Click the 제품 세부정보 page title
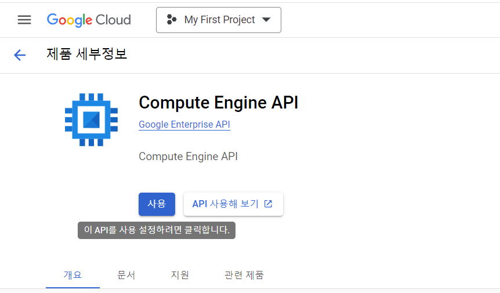 87,54
